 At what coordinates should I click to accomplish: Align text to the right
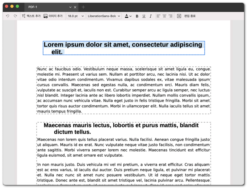[x=170, y=16]
